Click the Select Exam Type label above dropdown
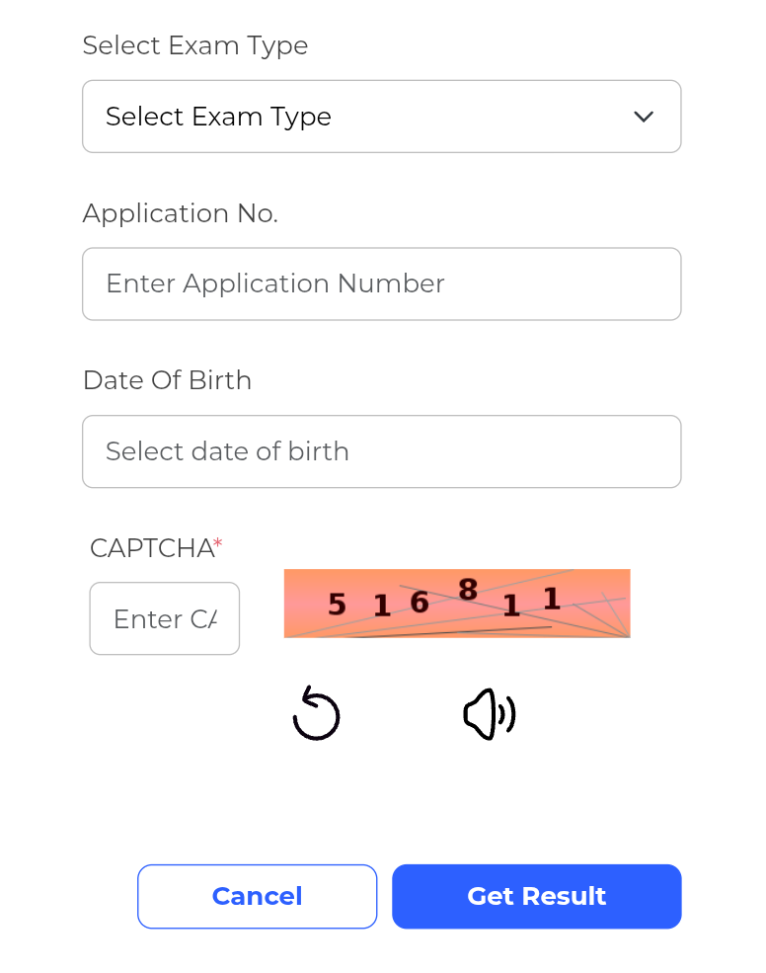The width and height of the screenshot is (766, 973). [x=195, y=45]
